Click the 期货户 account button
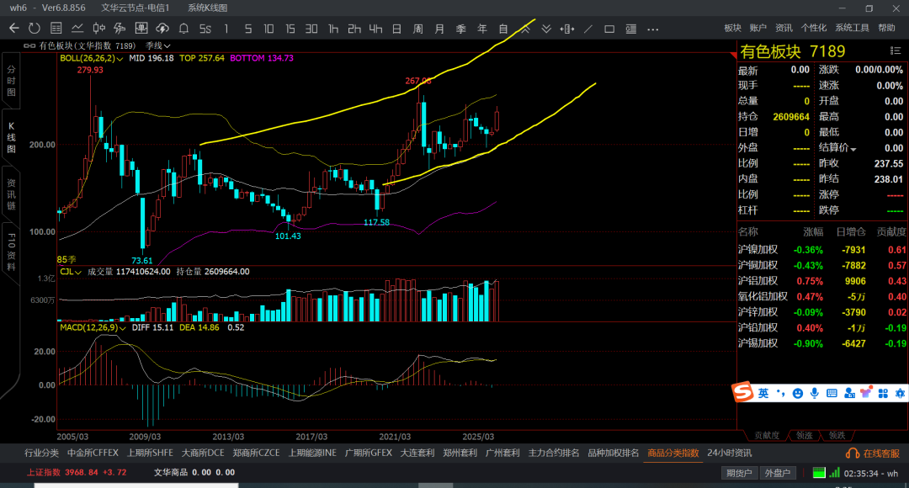This screenshot has width=909, height=488. pyautogui.click(x=739, y=473)
